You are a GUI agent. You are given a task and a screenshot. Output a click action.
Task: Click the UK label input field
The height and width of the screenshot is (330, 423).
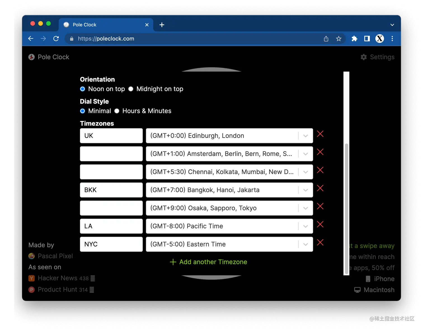coord(111,136)
